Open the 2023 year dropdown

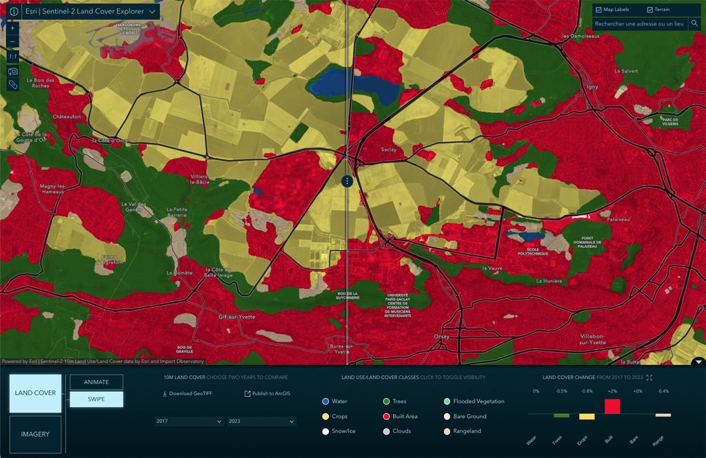point(261,421)
